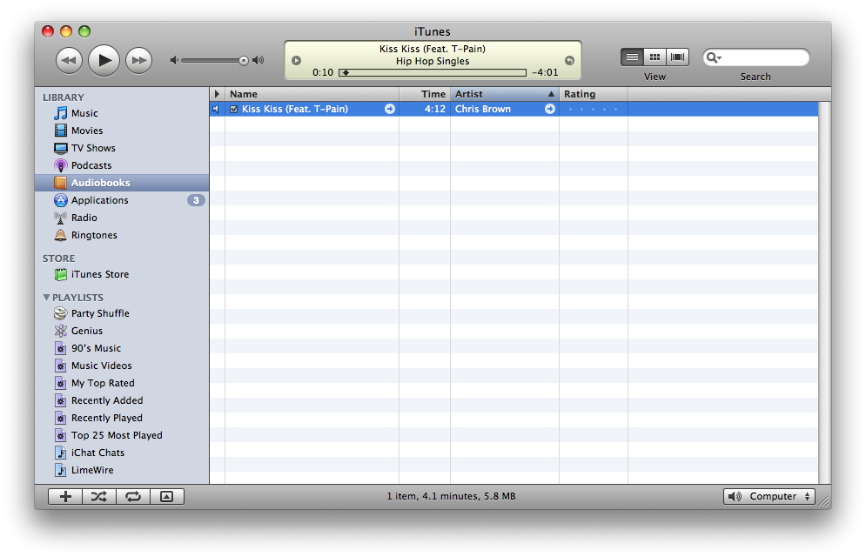The height and width of the screenshot is (557, 866).
Task: Open the Podcasts library
Action: pyautogui.click(x=91, y=165)
